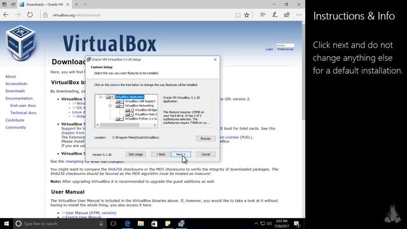The height and width of the screenshot is (229, 407).
Task: Open Contribute in VirtualBox sidebar
Action: pos(15,120)
